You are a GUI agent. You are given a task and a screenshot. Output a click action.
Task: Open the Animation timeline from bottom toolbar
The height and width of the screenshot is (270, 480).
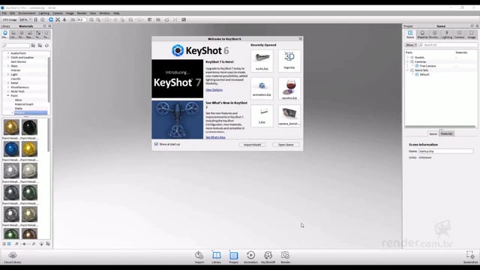click(250, 256)
